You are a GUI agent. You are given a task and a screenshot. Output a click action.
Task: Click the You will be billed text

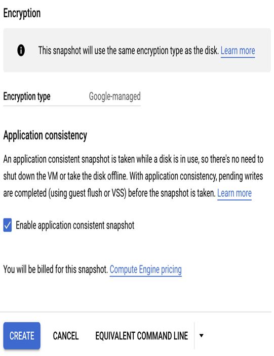tap(56, 270)
